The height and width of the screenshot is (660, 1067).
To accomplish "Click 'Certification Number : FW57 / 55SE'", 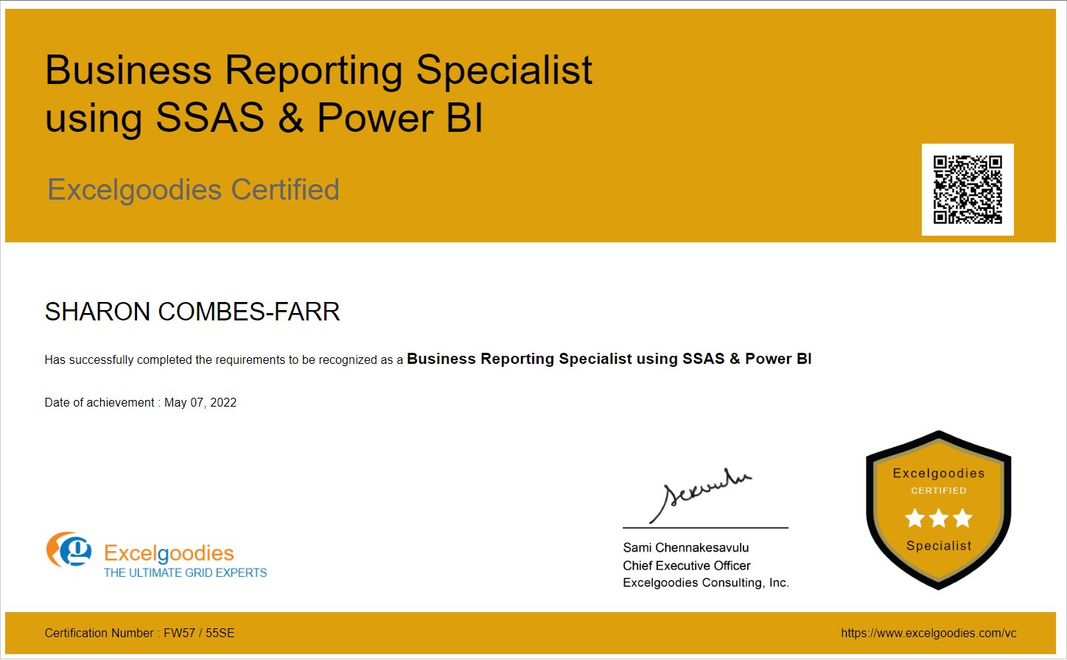I will 139,633.
